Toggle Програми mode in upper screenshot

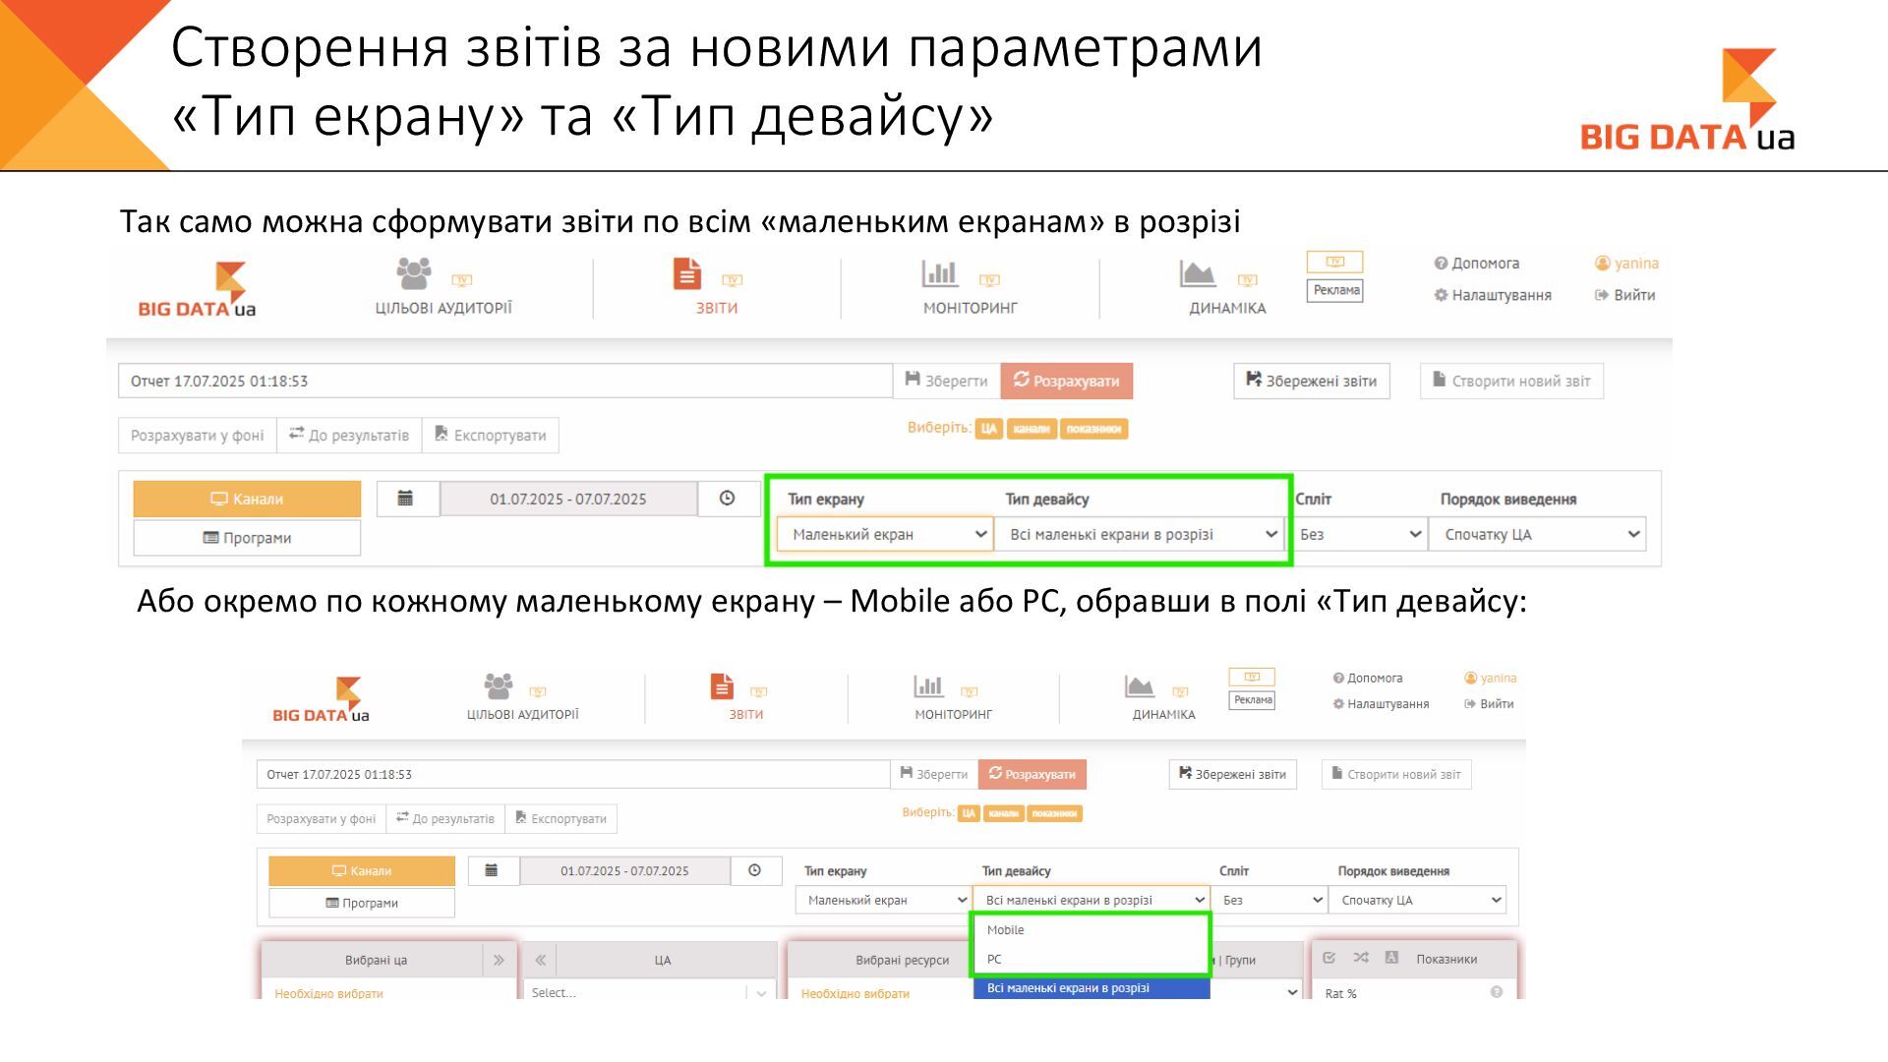click(x=247, y=538)
